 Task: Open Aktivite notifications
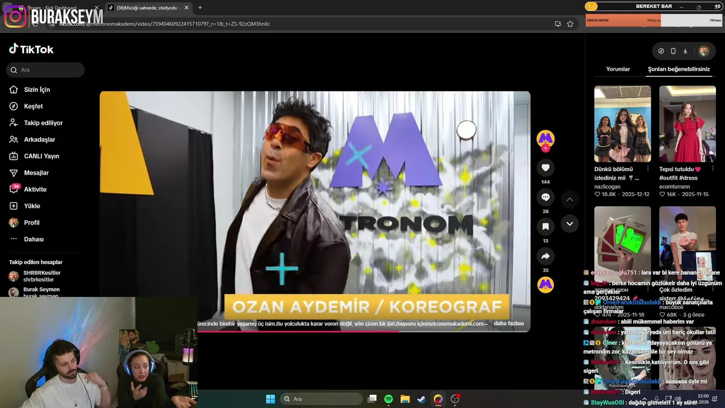pyautogui.click(x=35, y=189)
